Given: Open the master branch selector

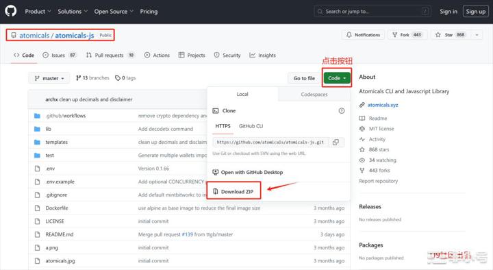Looking at the screenshot, I should (49, 78).
